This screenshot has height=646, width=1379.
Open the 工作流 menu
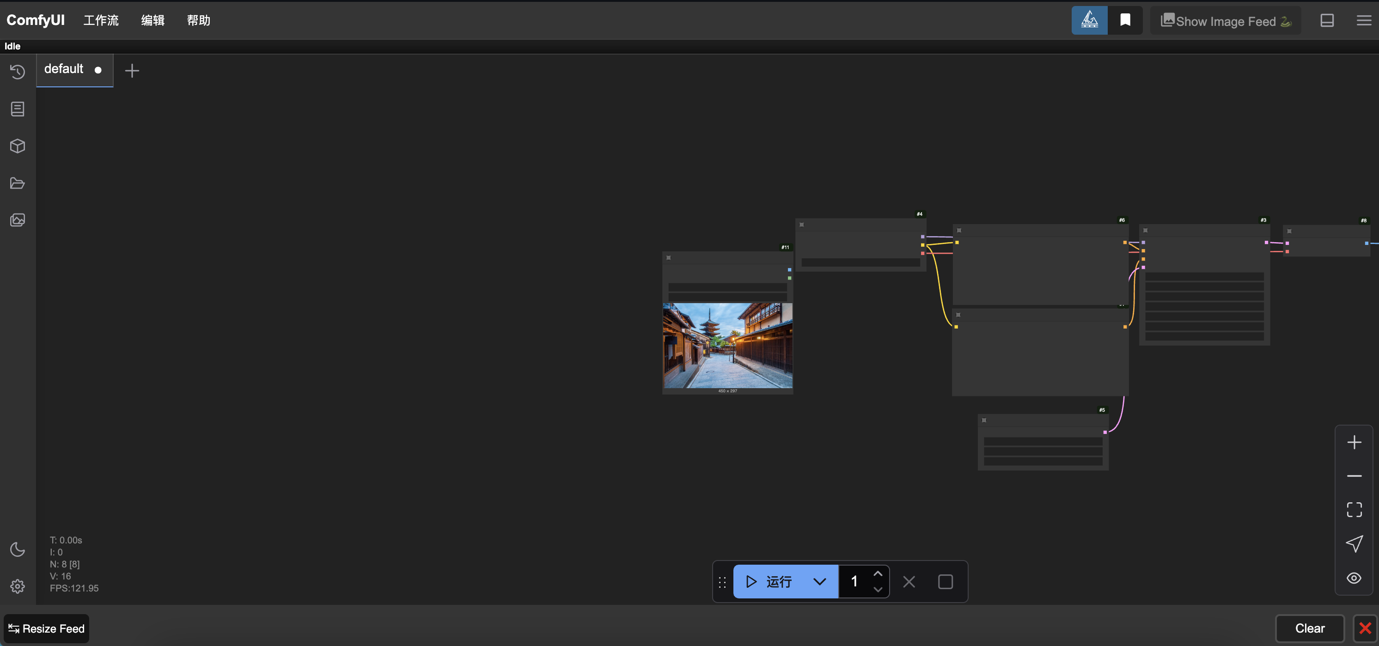point(101,20)
